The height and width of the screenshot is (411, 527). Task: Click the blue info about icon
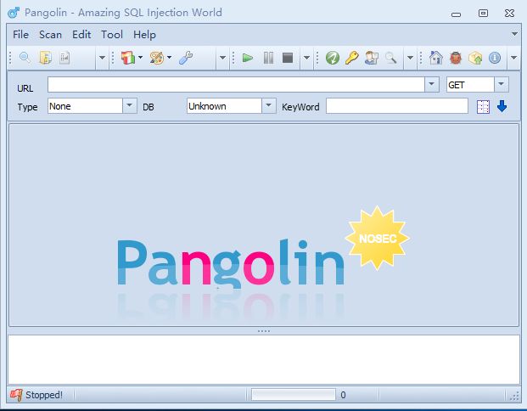(x=495, y=58)
